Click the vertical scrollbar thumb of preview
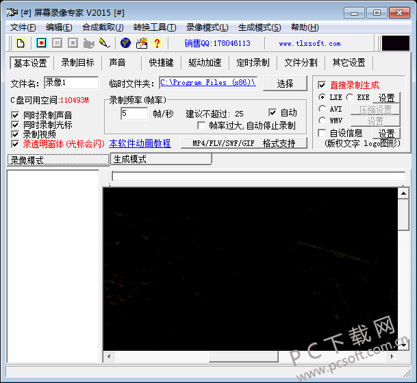 (403, 215)
